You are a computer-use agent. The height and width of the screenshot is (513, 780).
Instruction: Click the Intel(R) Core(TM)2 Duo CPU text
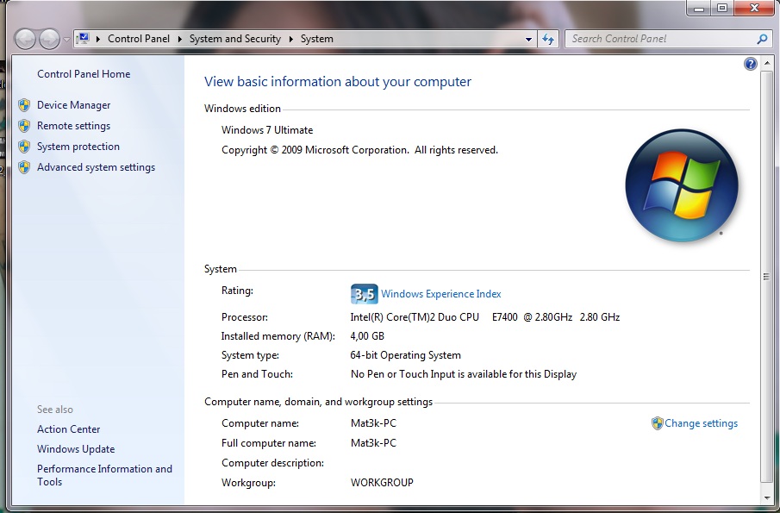point(415,317)
